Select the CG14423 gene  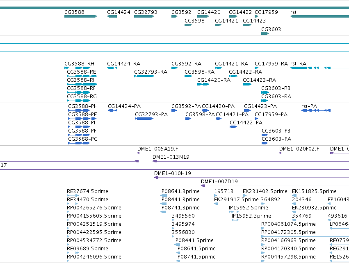[247, 25]
